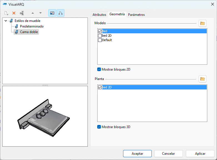Toggle the 3D preview view icon
Image resolution: width=217 pixels, height=160 pixels.
tap(61, 13)
